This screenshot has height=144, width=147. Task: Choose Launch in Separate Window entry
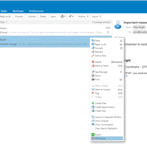(107, 117)
